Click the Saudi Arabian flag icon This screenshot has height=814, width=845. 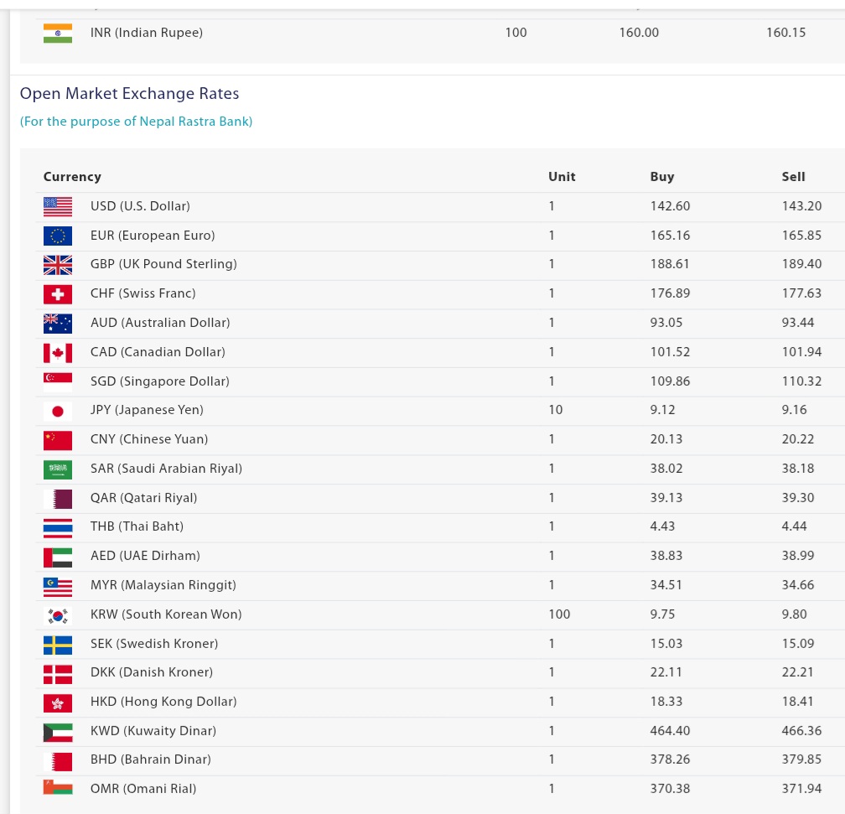tap(58, 469)
